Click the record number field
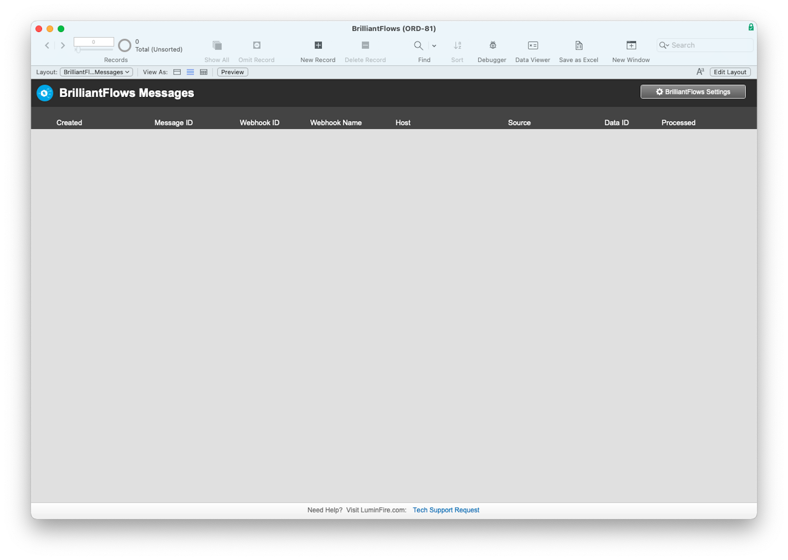Viewport: 788px width, 560px height. pyautogui.click(x=94, y=42)
